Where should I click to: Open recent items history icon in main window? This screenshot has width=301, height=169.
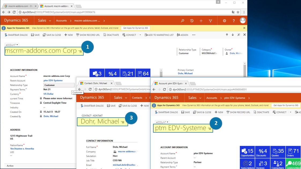pyautogui.click(x=192, y=21)
